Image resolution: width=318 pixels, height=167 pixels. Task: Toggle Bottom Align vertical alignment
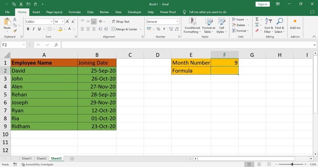(94, 21)
